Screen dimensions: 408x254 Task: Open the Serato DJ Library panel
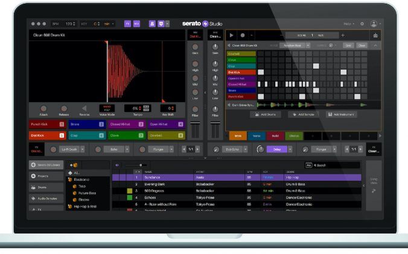click(x=46, y=165)
